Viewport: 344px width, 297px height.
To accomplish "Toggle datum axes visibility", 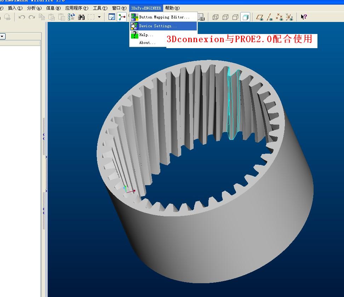I will pyautogui.click(x=270, y=17).
